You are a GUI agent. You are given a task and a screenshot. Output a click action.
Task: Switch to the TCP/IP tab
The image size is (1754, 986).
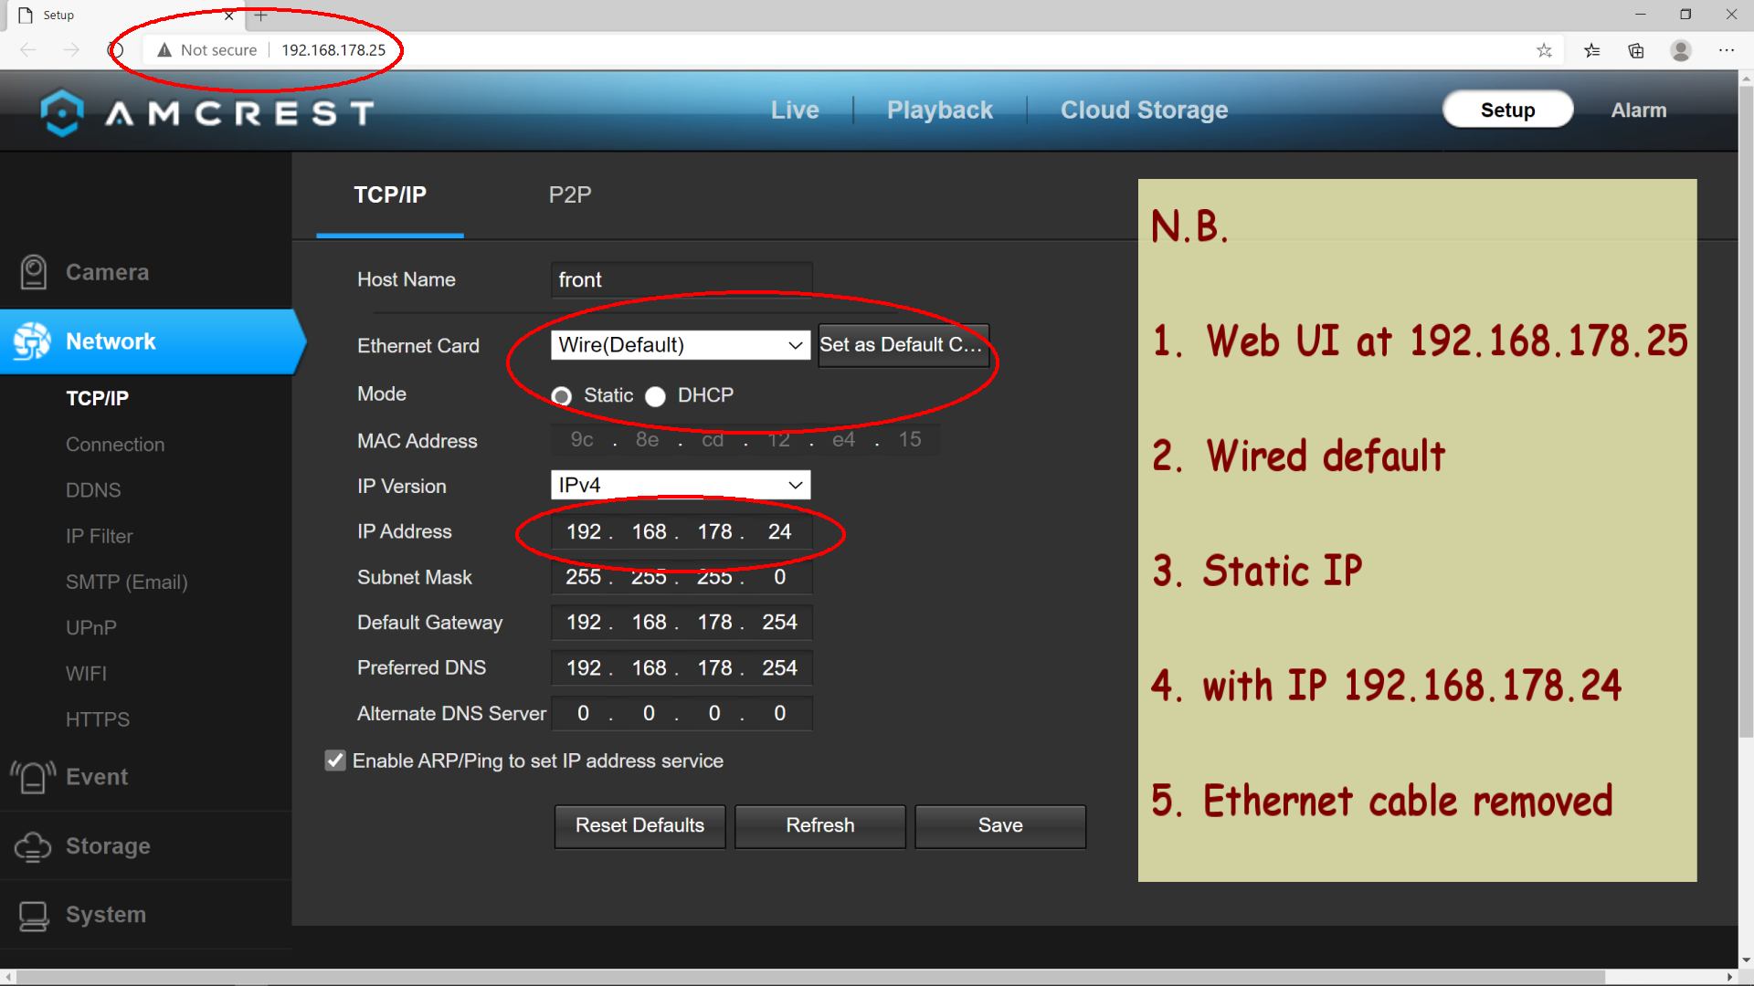(390, 194)
